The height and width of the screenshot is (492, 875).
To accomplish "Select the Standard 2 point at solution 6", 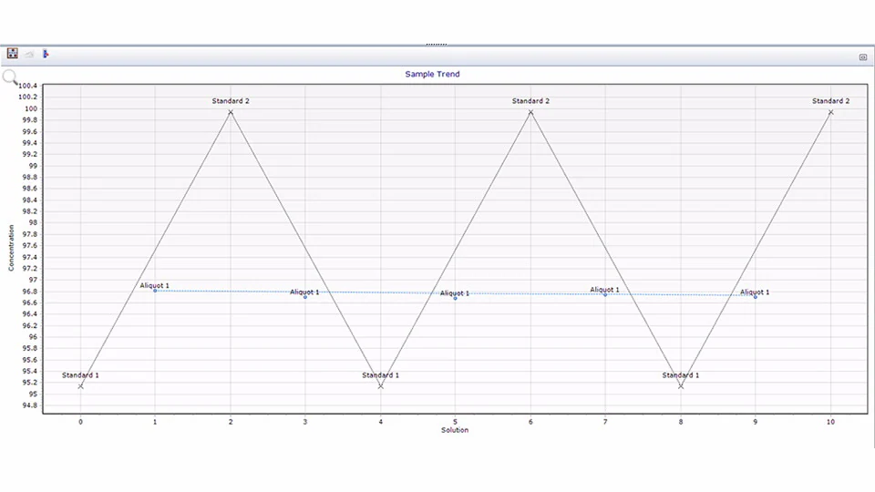I will (x=530, y=112).
